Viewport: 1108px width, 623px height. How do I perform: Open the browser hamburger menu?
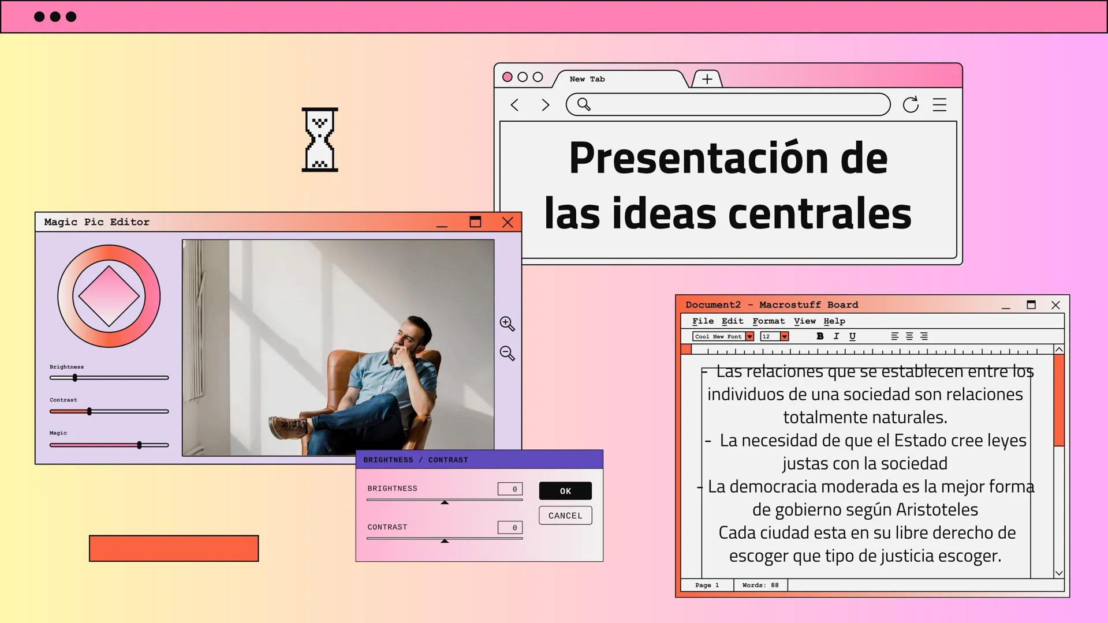pos(939,105)
